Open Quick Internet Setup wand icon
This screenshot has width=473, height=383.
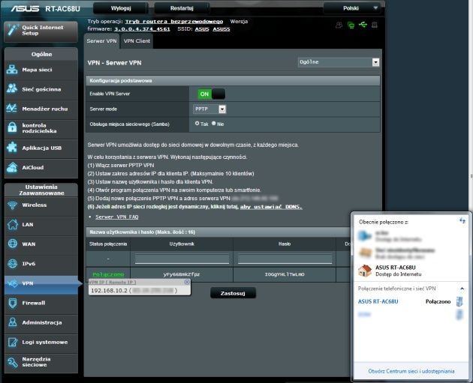tap(13, 30)
